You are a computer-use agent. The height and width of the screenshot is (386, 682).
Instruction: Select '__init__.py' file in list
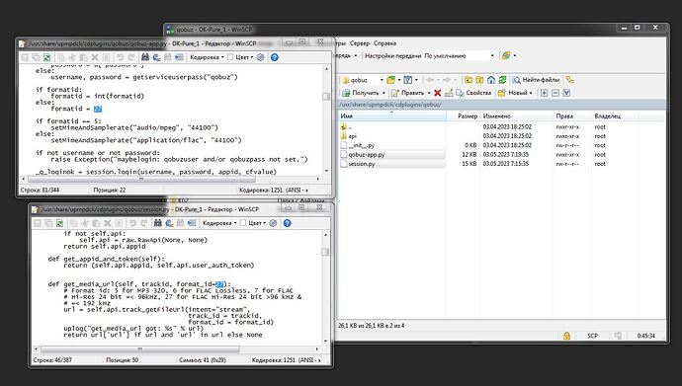pos(362,145)
